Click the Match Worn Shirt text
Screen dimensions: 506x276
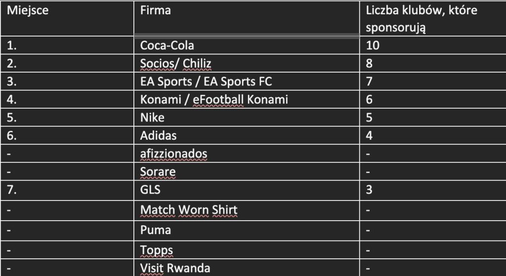189,210
